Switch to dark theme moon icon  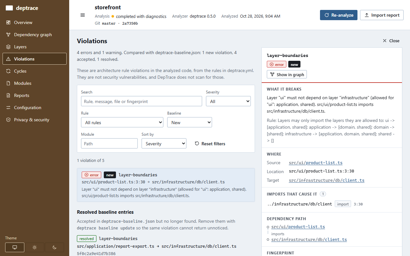point(54,247)
